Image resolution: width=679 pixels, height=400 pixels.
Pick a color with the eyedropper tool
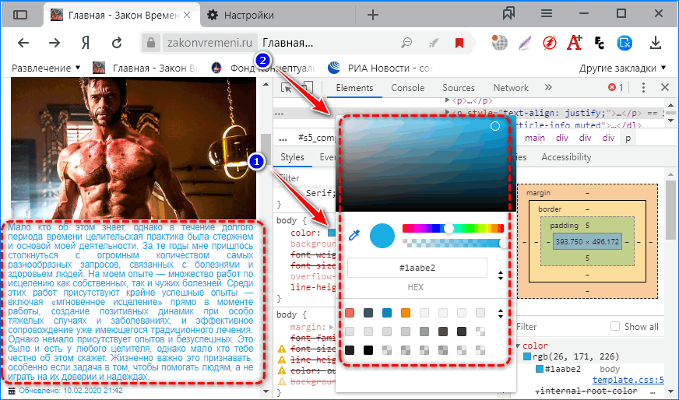[354, 235]
